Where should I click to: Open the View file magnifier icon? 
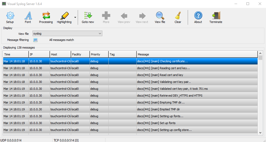coord(160,16)
